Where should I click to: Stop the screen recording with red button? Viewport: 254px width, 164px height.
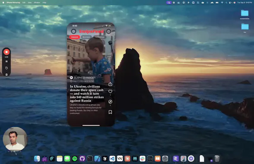pos(6,52)
